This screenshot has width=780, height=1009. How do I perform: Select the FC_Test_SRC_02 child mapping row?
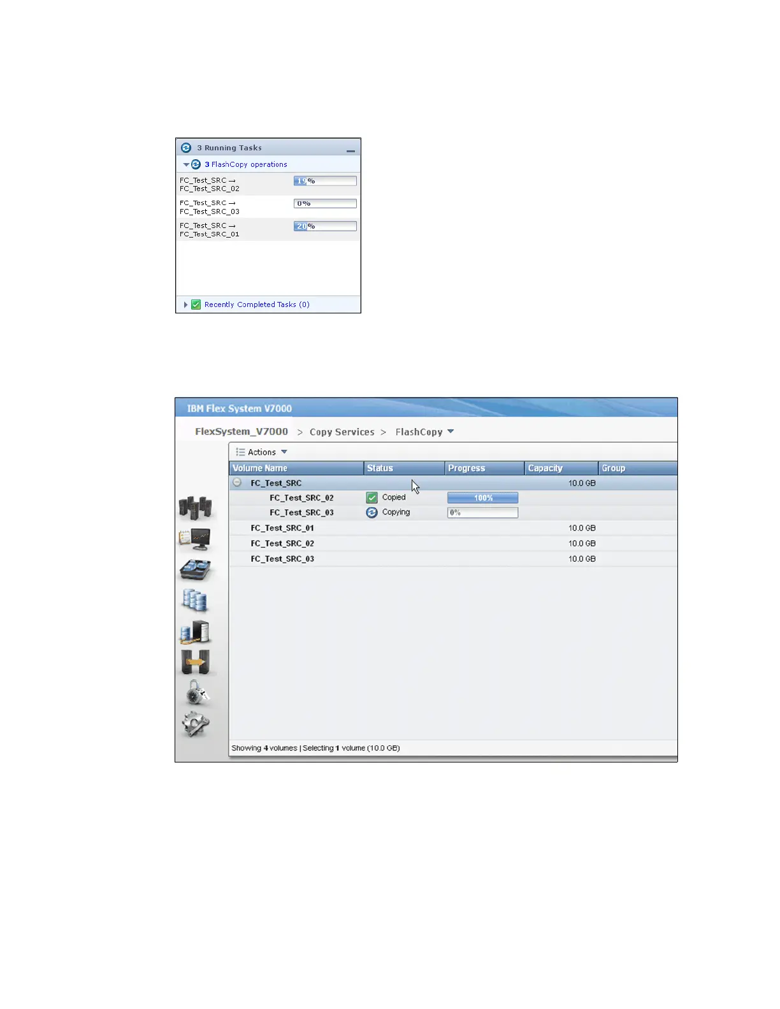453,497
